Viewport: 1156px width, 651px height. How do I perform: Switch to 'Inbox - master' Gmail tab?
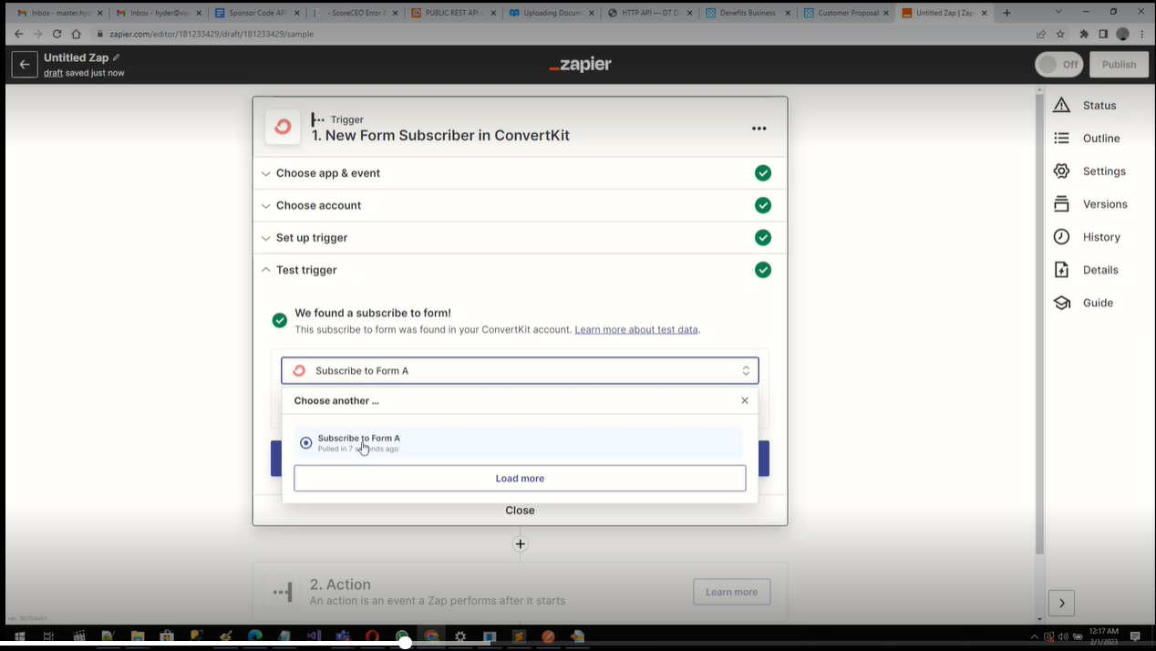60,13
